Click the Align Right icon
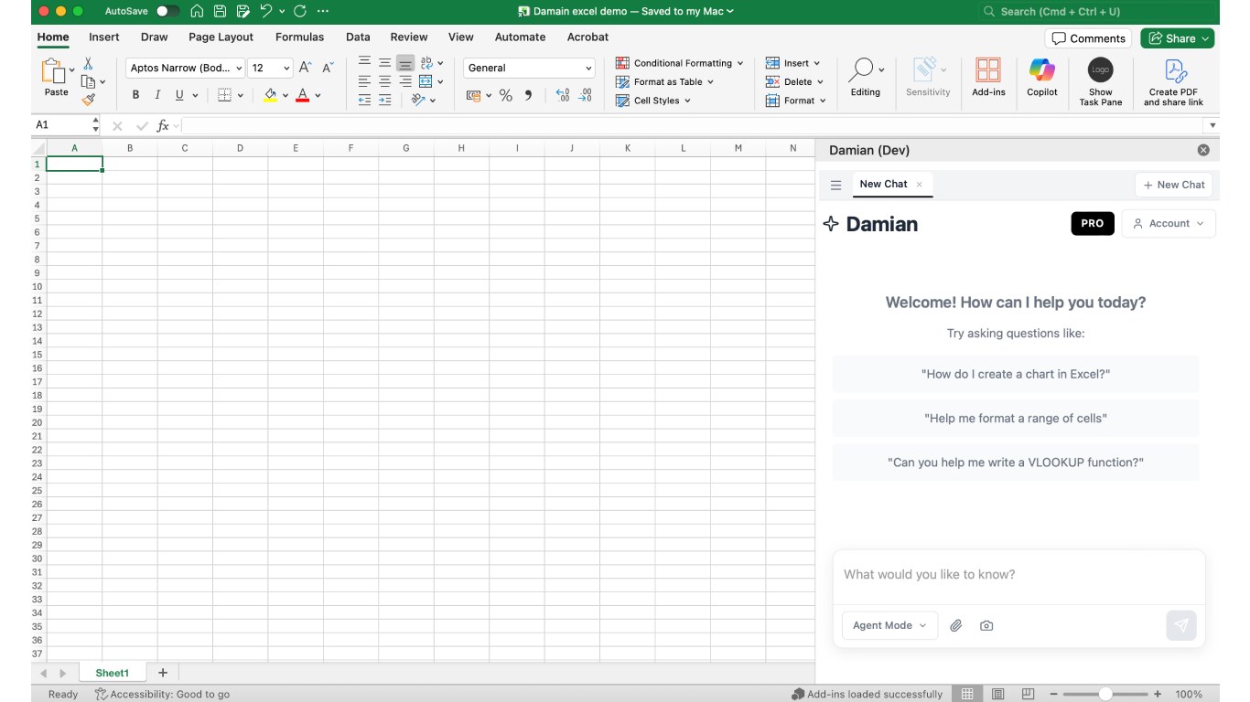 (405, 81)
